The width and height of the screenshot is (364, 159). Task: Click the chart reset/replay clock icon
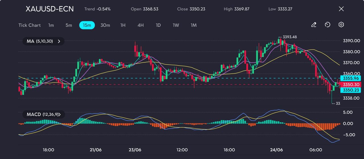pyautogui.click(x=327, y=25)
